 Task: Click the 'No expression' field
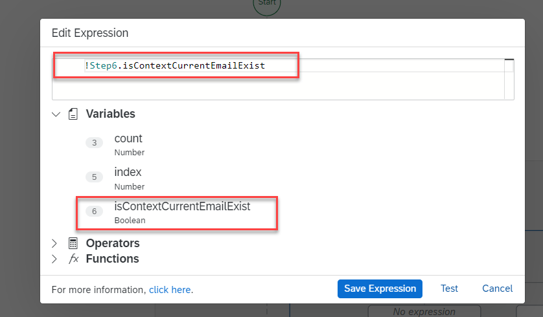point(424,312)
